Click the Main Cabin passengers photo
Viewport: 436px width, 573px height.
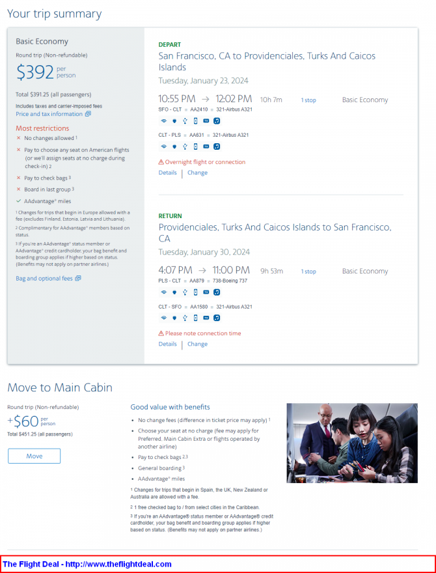(x=352, y=443)
